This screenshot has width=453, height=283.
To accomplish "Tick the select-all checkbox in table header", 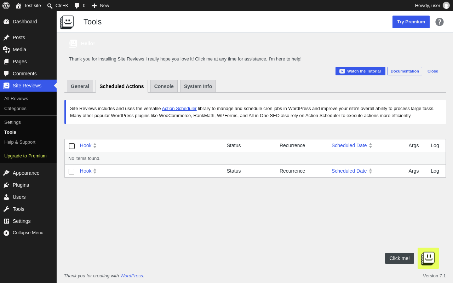I will click(72, 146).
